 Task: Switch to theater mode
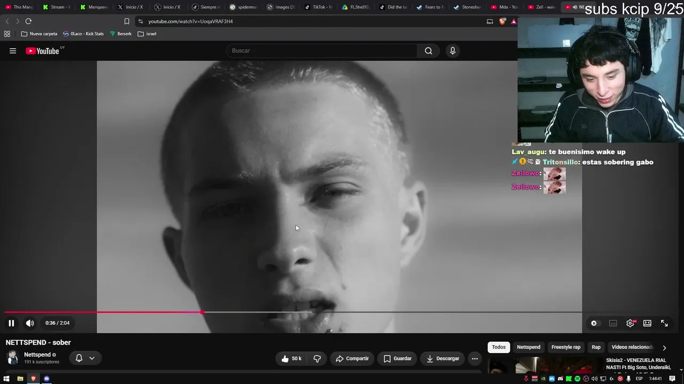click(x=647, y=323)
